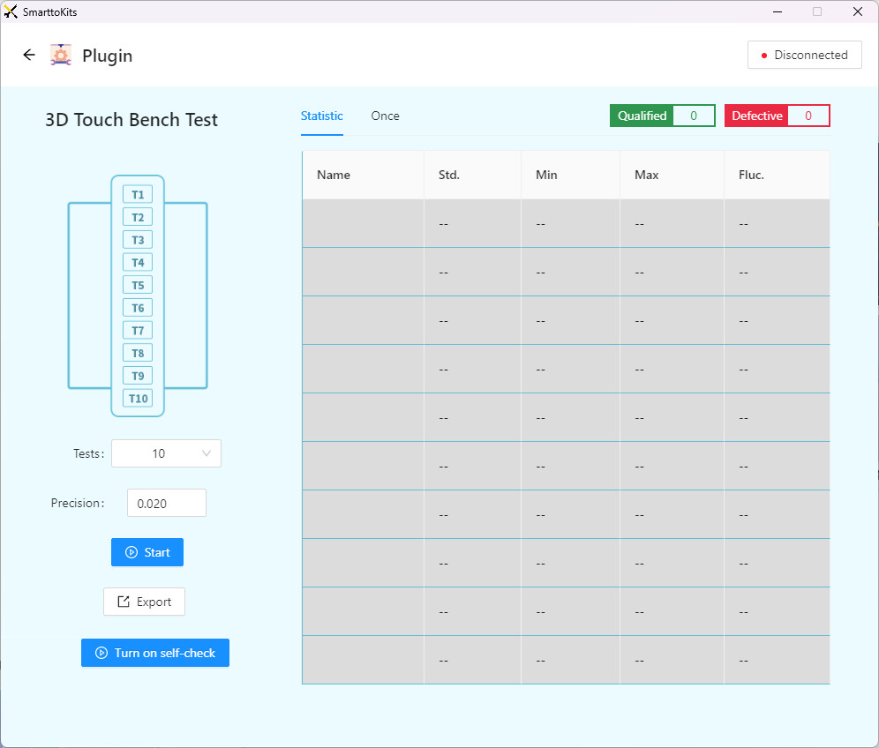Viewport: 879px width, 748px height.
Task: Select test point T5
Action: click(138, 285)
